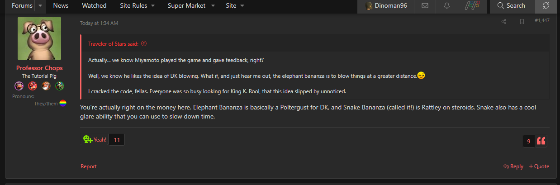Screen dimensions: 560x185
Task: Toggle multi-quote with + Quote
Action: pos(539,166)
